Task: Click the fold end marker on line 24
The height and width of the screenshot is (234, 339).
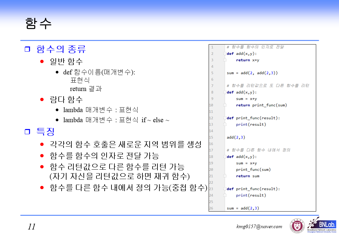Action: [x=225, y=195]
